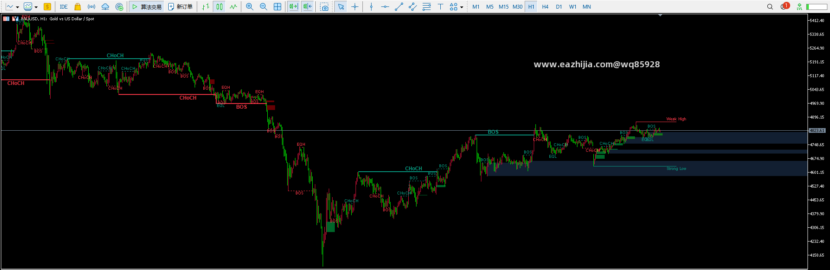Select the trendline tool
The image size is (830, 270).
point(399,6)
